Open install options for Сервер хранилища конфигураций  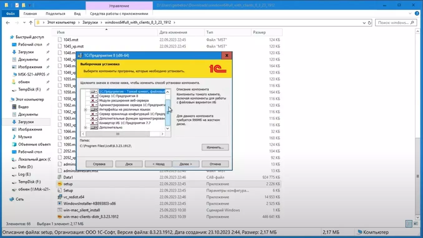point(94,114)
